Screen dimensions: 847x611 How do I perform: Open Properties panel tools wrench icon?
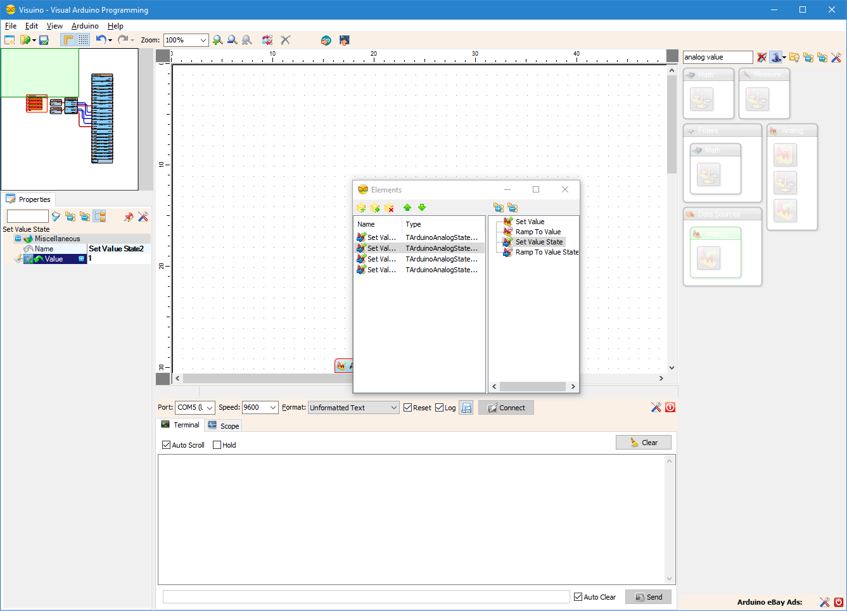click(x=143, y=217)
